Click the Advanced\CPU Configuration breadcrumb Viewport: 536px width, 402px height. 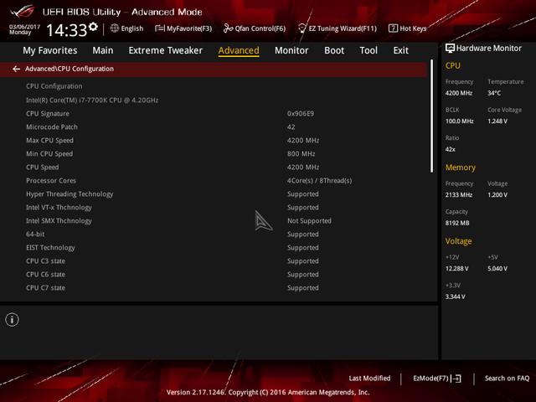click(70, 69)
